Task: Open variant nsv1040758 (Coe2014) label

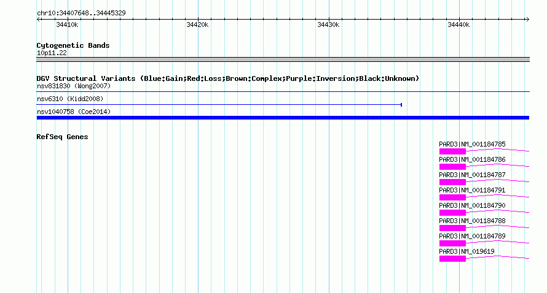Action: pos(74,112)
